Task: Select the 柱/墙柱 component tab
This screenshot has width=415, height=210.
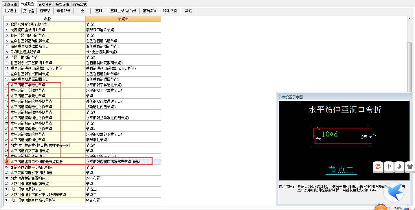Action: pos(11,11)
